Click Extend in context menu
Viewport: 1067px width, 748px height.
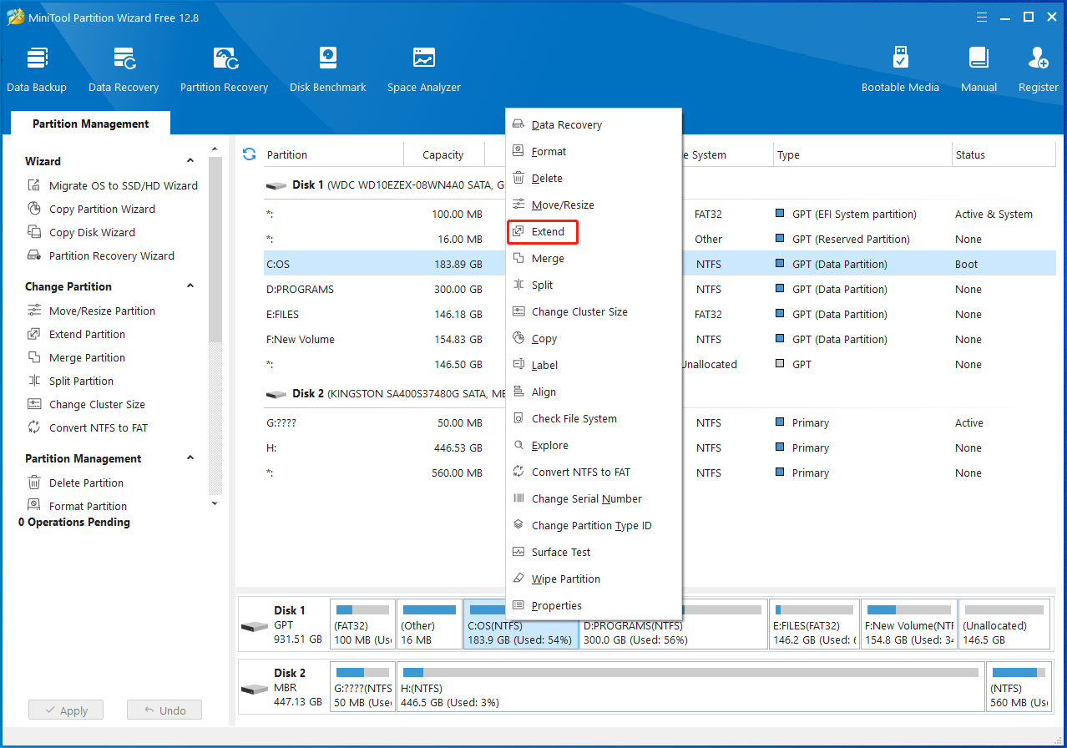542,231
